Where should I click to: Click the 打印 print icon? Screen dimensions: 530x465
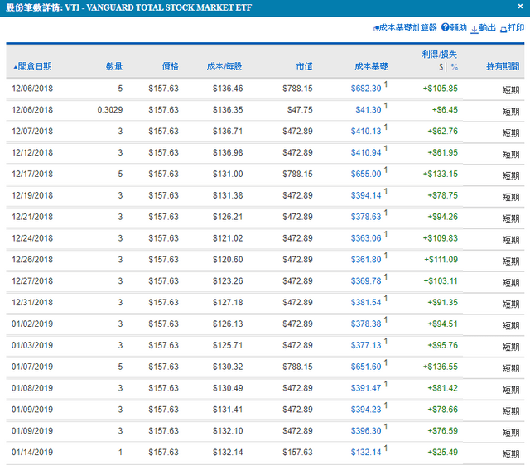[503, 30]
